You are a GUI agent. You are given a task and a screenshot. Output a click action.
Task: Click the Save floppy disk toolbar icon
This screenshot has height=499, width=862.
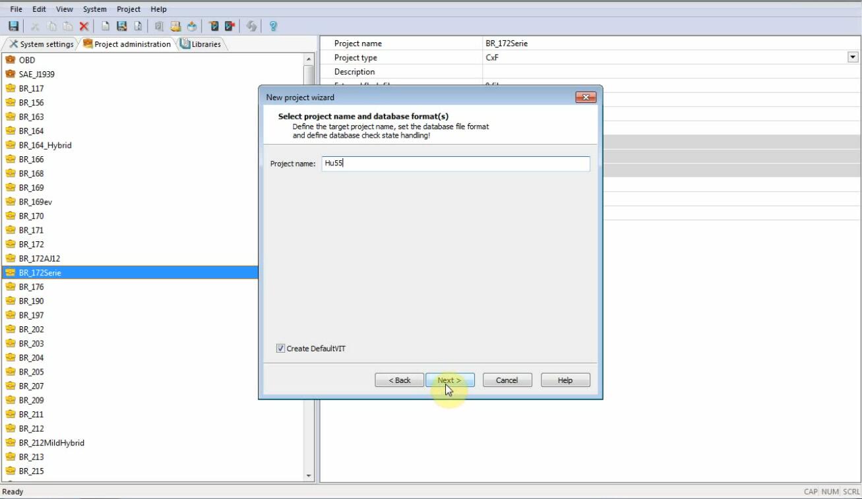tap(13, 26)
